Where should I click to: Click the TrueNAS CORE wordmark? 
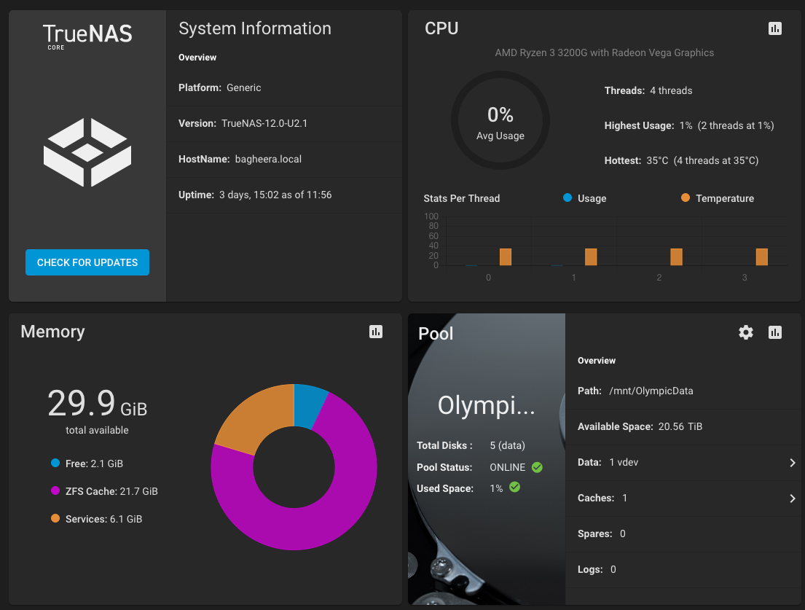pyautogui.click(x=87, y=35)
